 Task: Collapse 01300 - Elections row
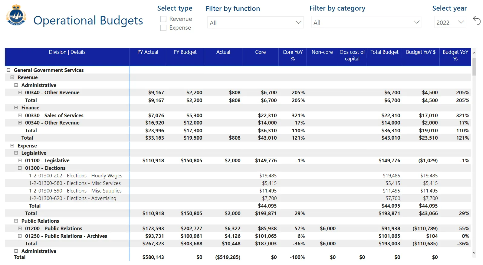pyautogui.click(x=20, y=168)
